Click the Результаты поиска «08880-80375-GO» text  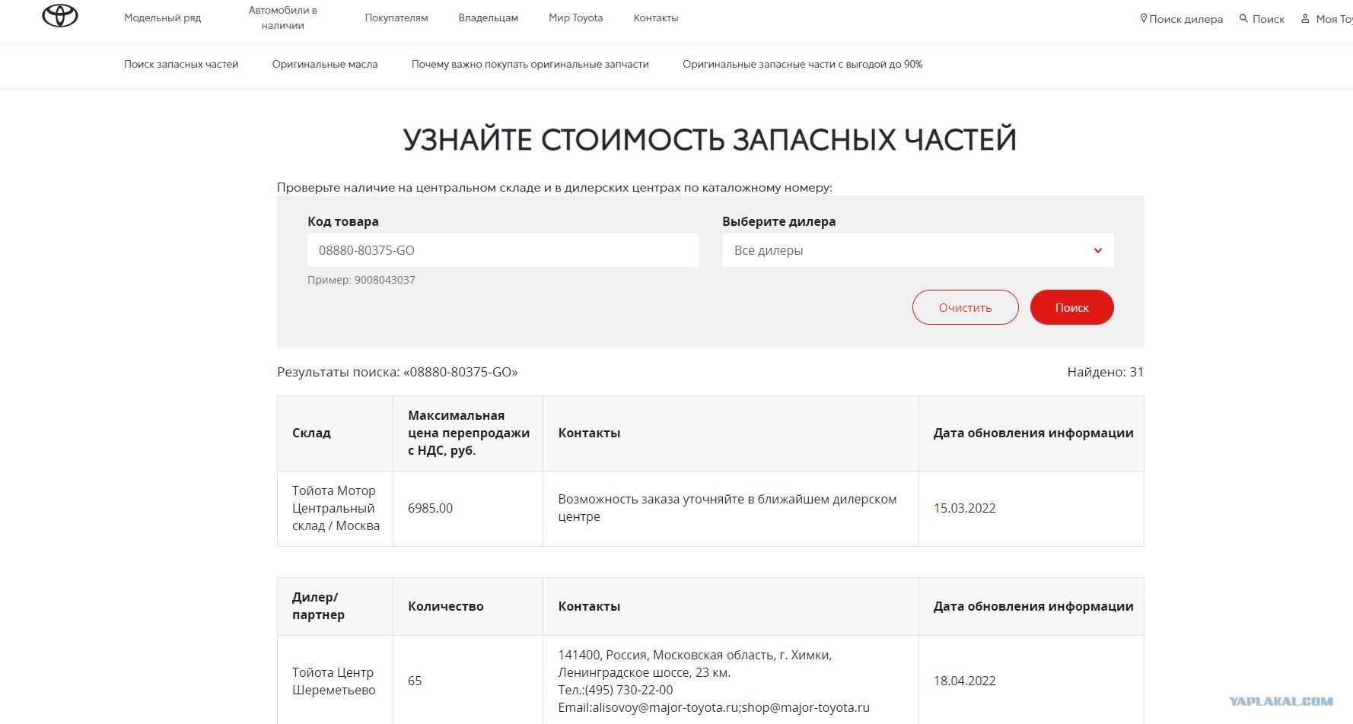pyautogui.click(x=397, y=372)
